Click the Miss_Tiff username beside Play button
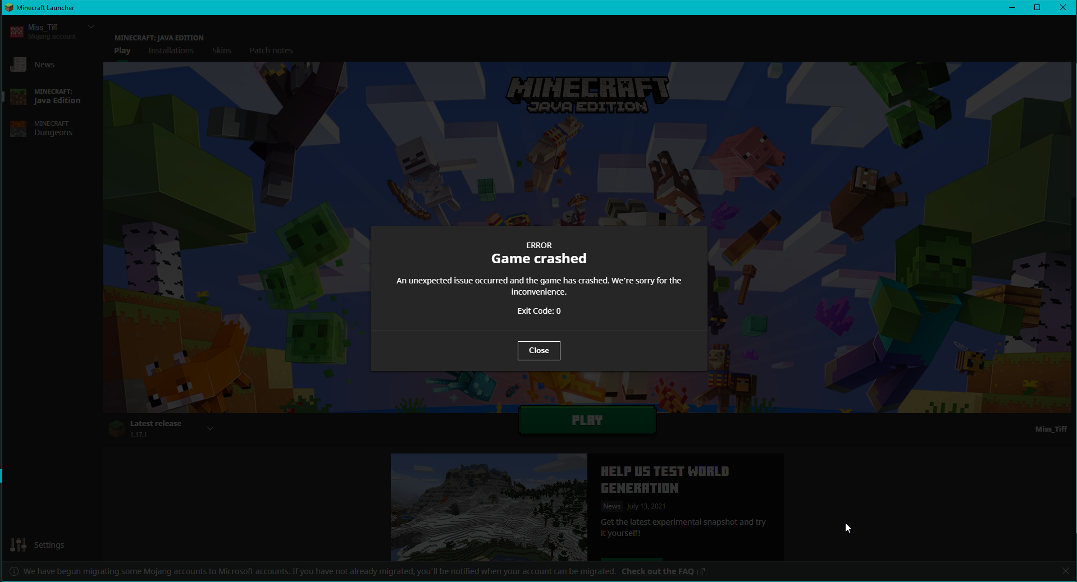This screenshot has width=1077, height=582. (x=1051, y=429)
